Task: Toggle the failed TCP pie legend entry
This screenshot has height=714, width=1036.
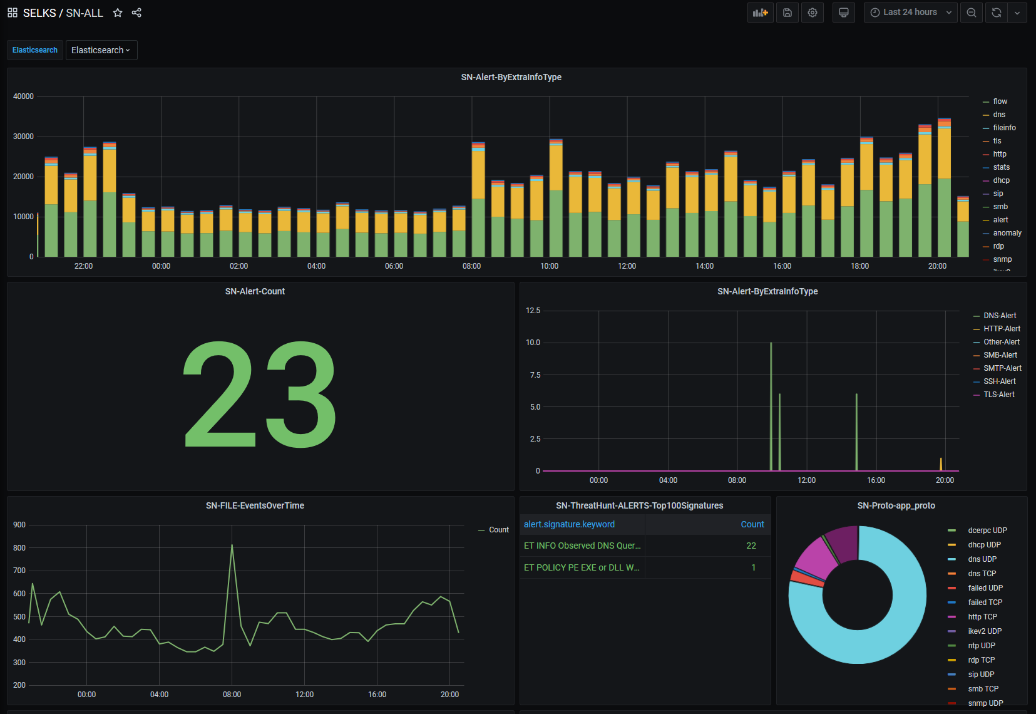Action: point(985,603)
